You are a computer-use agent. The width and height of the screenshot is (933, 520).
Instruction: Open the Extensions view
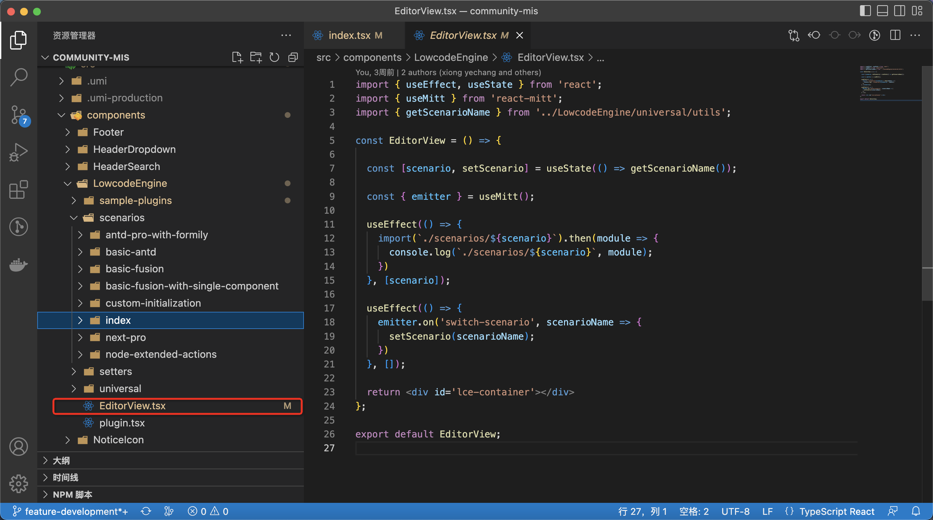18,190
